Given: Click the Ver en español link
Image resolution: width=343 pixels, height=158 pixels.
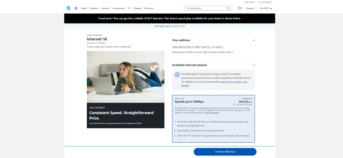Looking at the screenshot, I should [x=265, y=2].
